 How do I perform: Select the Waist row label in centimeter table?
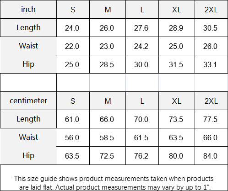[28, 137]
